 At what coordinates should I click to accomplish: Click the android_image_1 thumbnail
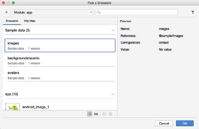[x=12, y=106]
